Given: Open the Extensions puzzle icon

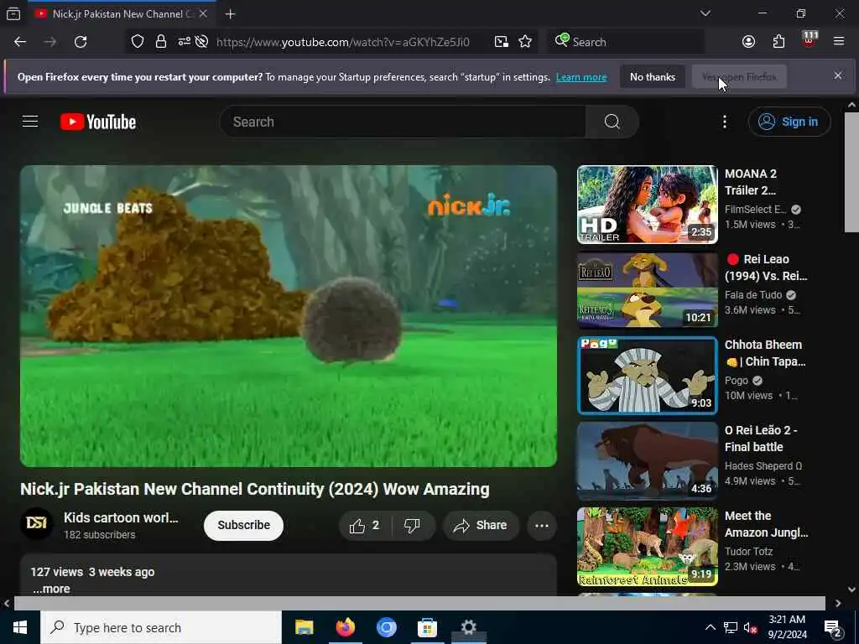Looking at the screenshot, I should point(778,42).
